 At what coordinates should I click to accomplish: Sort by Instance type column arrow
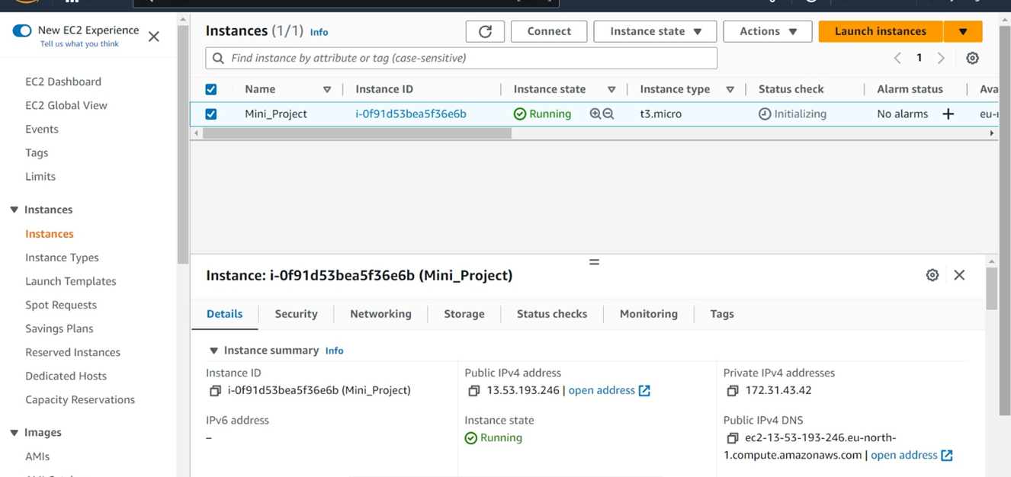[730, 89]
